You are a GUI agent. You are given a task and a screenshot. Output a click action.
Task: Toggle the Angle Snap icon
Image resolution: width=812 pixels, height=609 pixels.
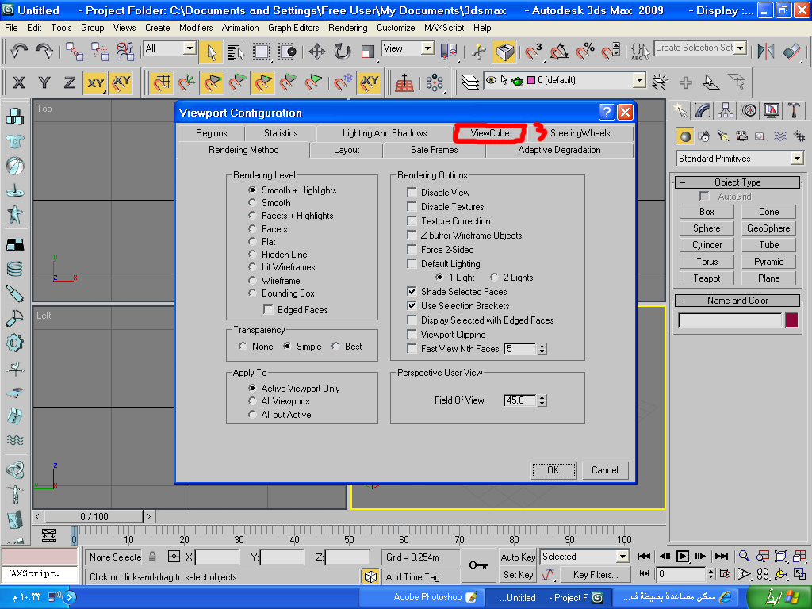pos(559,52)
